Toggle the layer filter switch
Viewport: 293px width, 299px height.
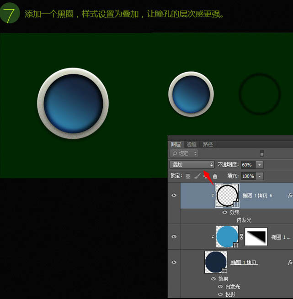262,153
